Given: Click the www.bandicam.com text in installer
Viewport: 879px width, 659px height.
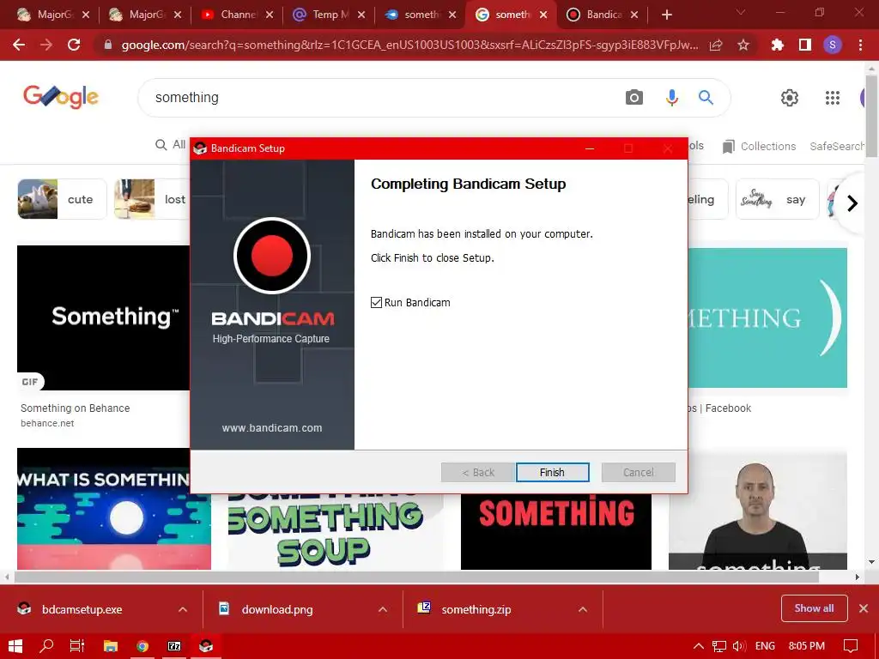Looking at the screenshot, I should click(x=272, y=428).
